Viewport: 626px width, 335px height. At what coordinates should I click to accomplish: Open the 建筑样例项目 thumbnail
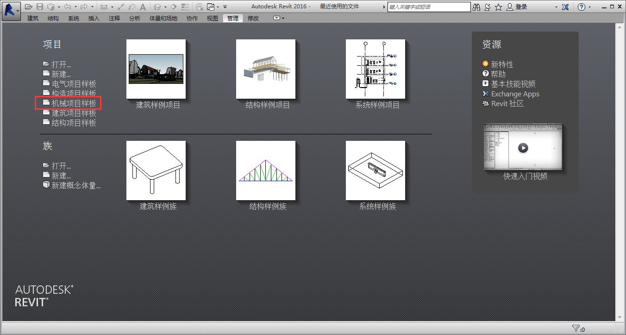(x=156, y=69)
